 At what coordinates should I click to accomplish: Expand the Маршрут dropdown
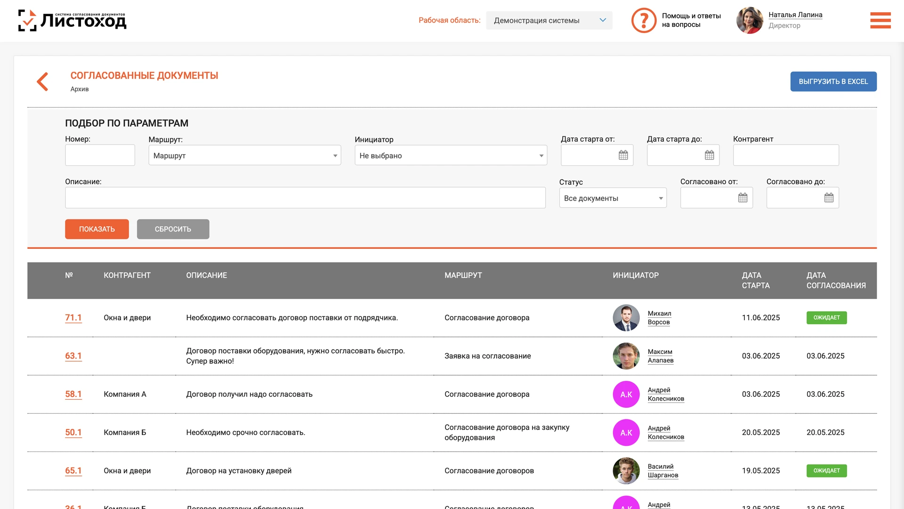click(244, 156)
